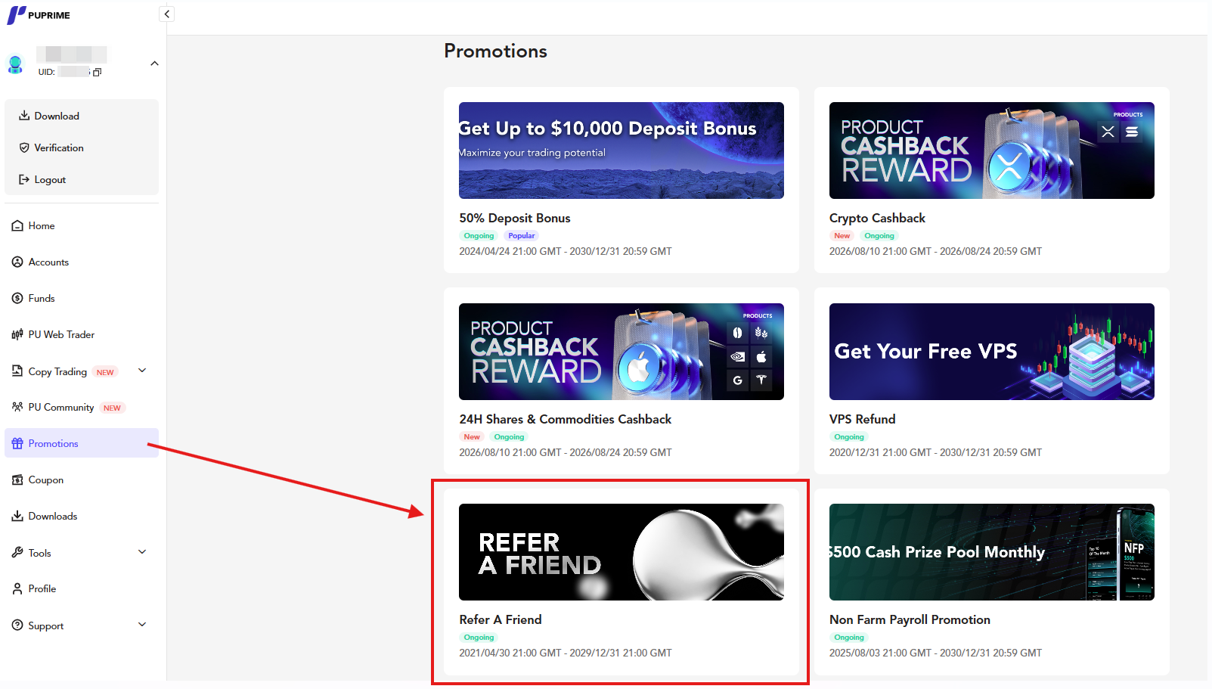Open the Downloads sidebar label
Screen dimensions: 1212x689
tap(53, 516)
